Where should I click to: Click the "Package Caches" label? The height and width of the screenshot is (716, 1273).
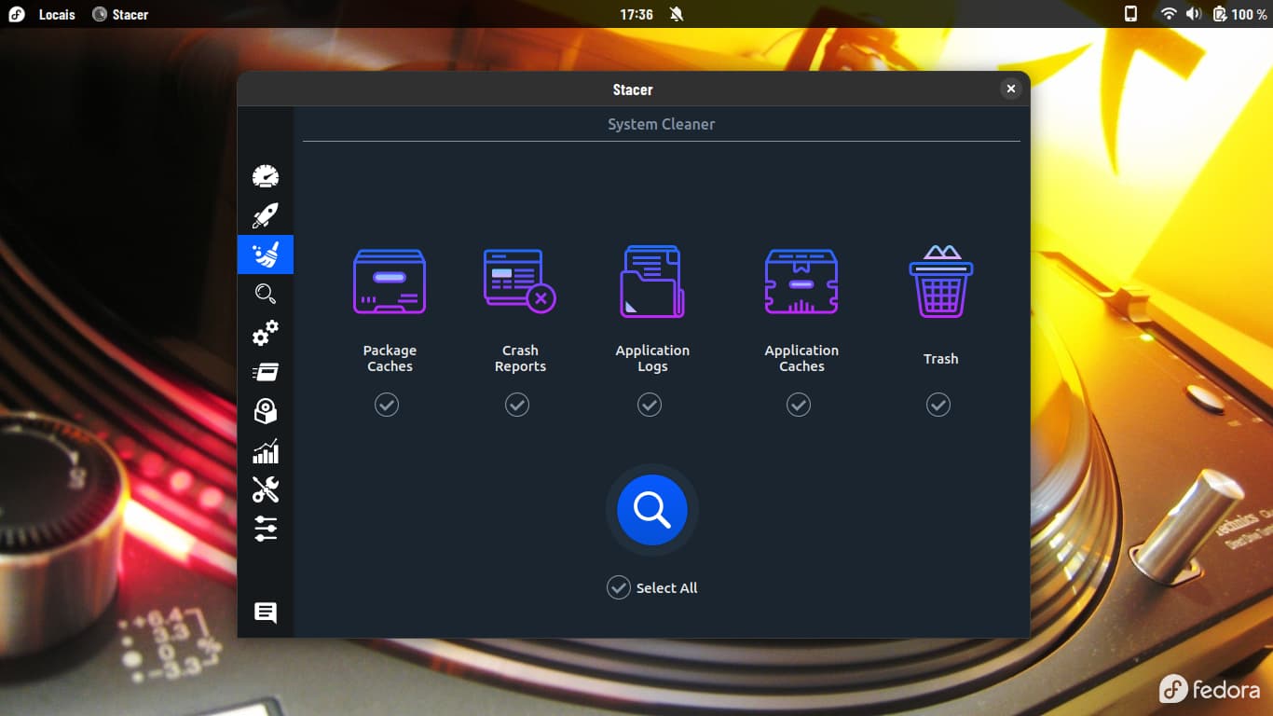click(x=390, y=358)
